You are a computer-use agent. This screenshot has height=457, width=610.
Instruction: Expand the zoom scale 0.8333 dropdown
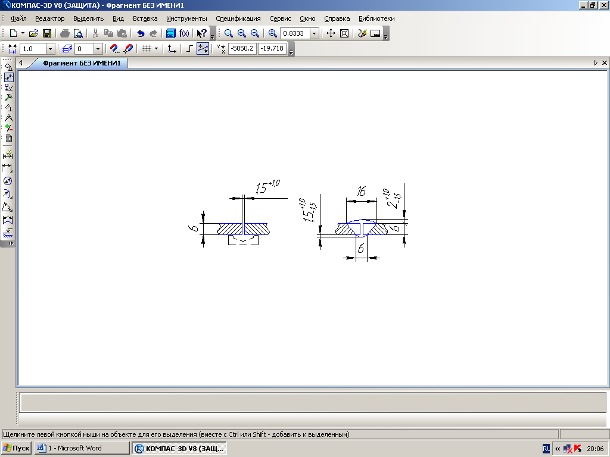[315, 33]
